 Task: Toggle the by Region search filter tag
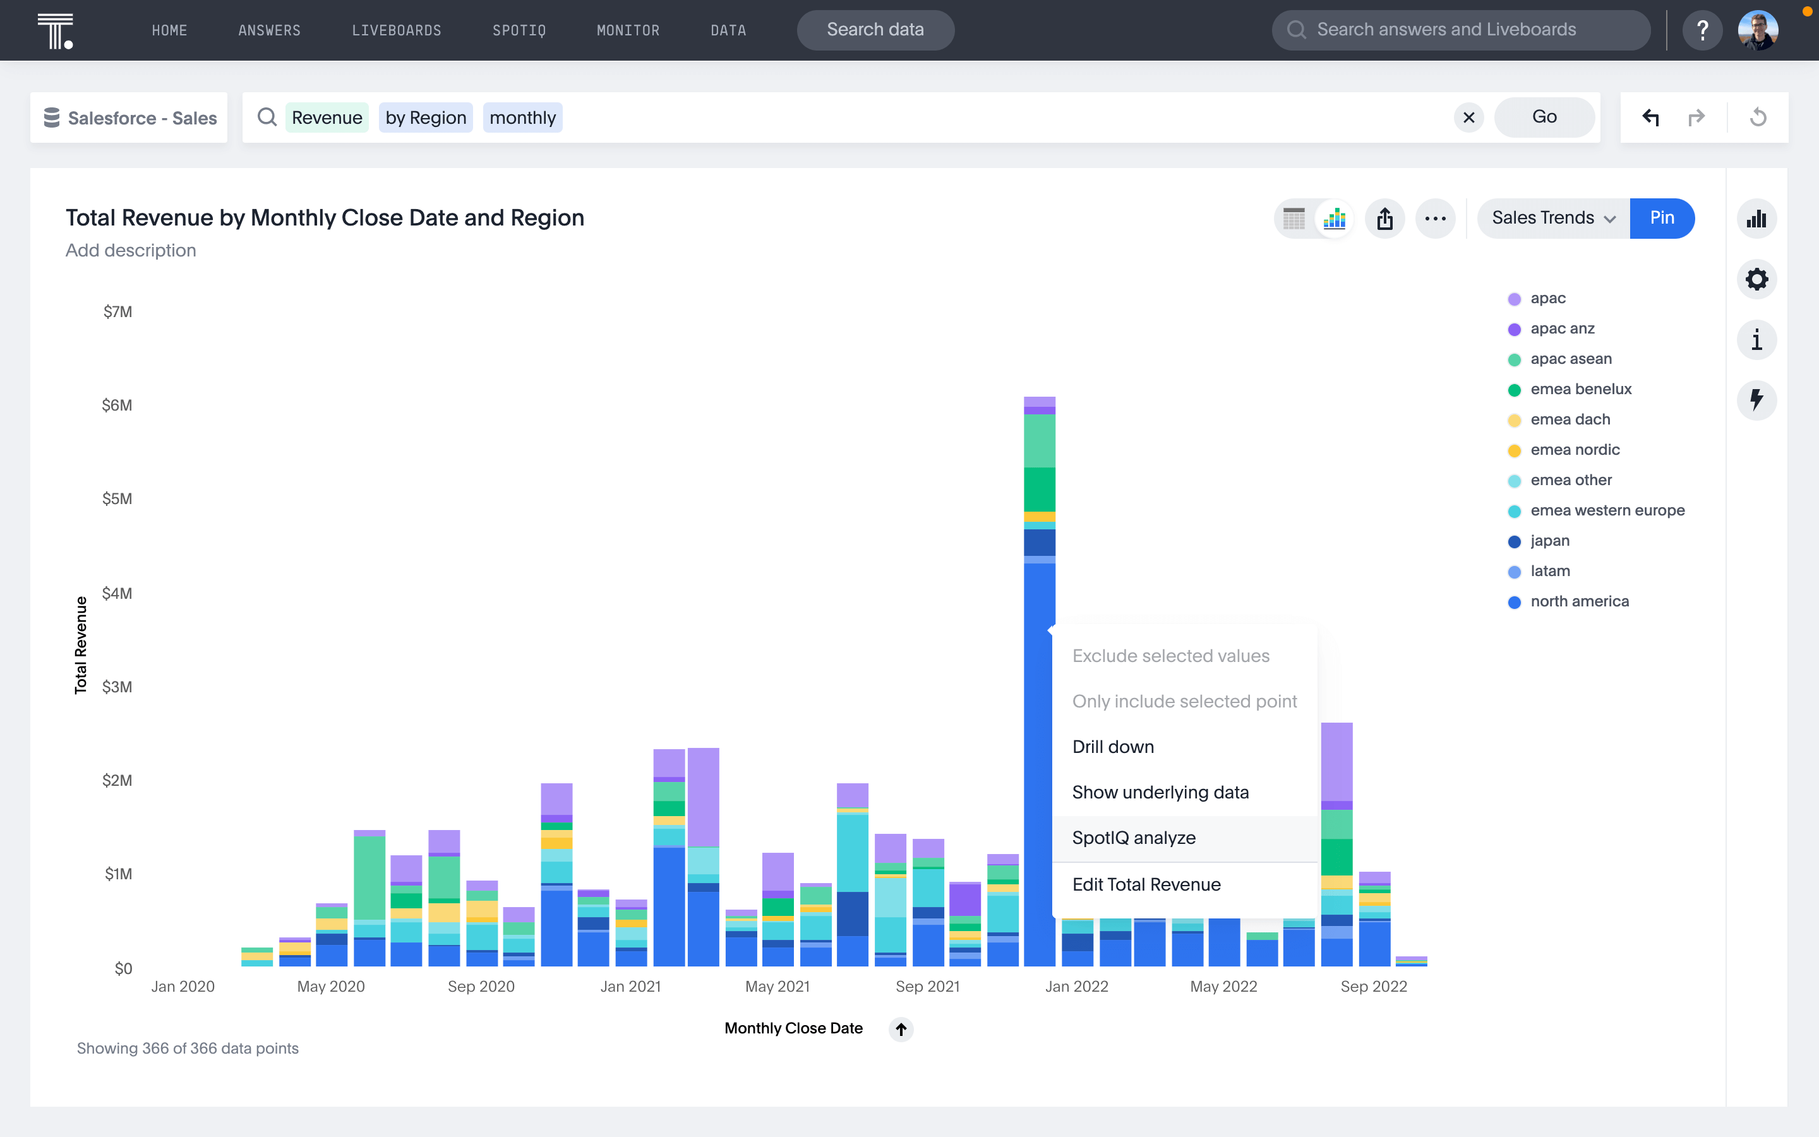pyautogui.click(x=424, y=117)
